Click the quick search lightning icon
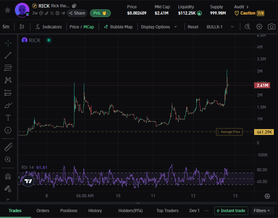This screenshot has height=218, width=278. (x=248, y=27)
